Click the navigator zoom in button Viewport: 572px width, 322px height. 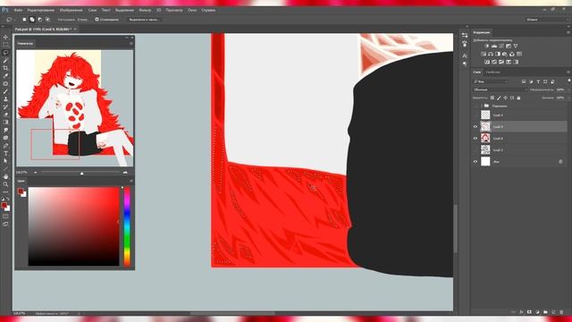(x=125, y=173)
